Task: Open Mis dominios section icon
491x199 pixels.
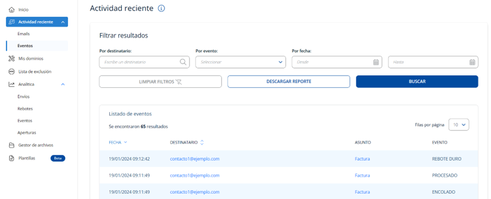Action: 12,59
